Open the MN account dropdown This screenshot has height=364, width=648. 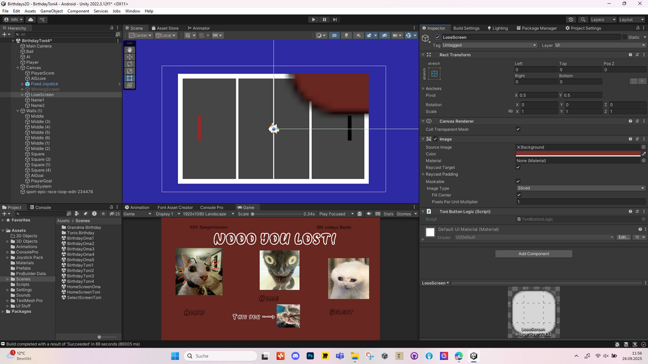click(x=13, y=19)
